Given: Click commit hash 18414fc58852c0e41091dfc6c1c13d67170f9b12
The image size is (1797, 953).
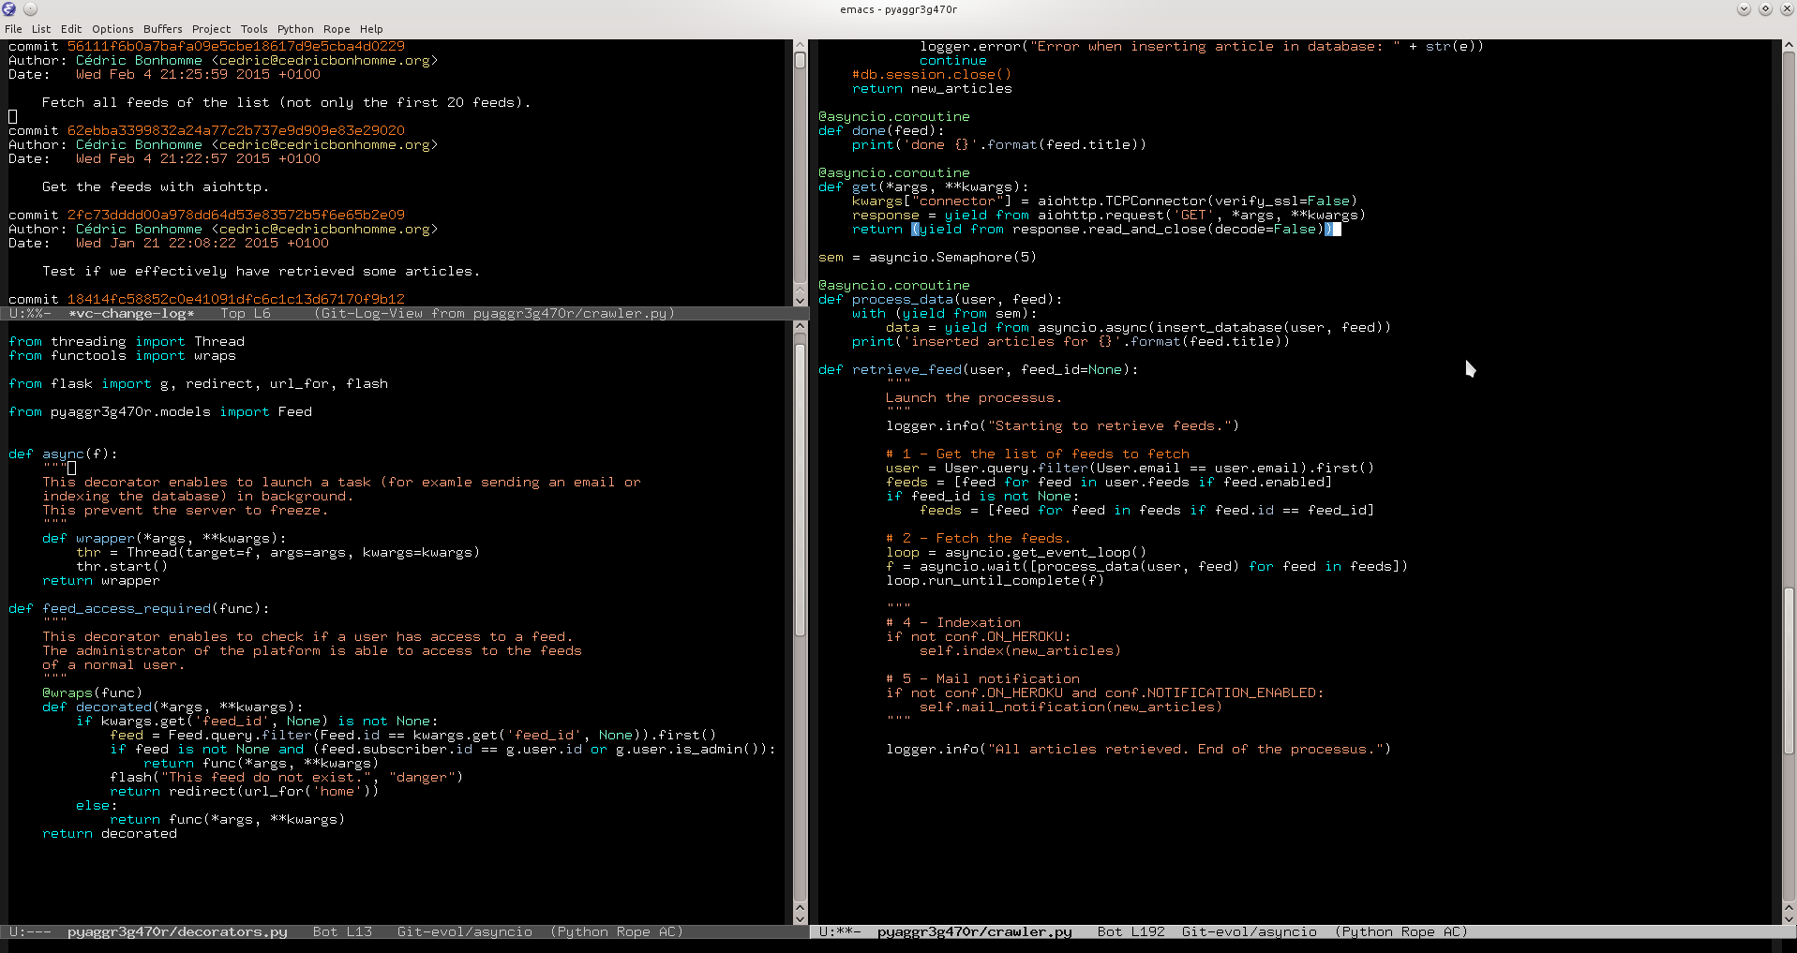Looking at the screenshot, I should tap(236, 299).
